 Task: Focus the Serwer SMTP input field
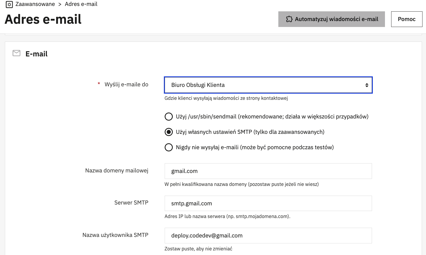click(268, 203)
